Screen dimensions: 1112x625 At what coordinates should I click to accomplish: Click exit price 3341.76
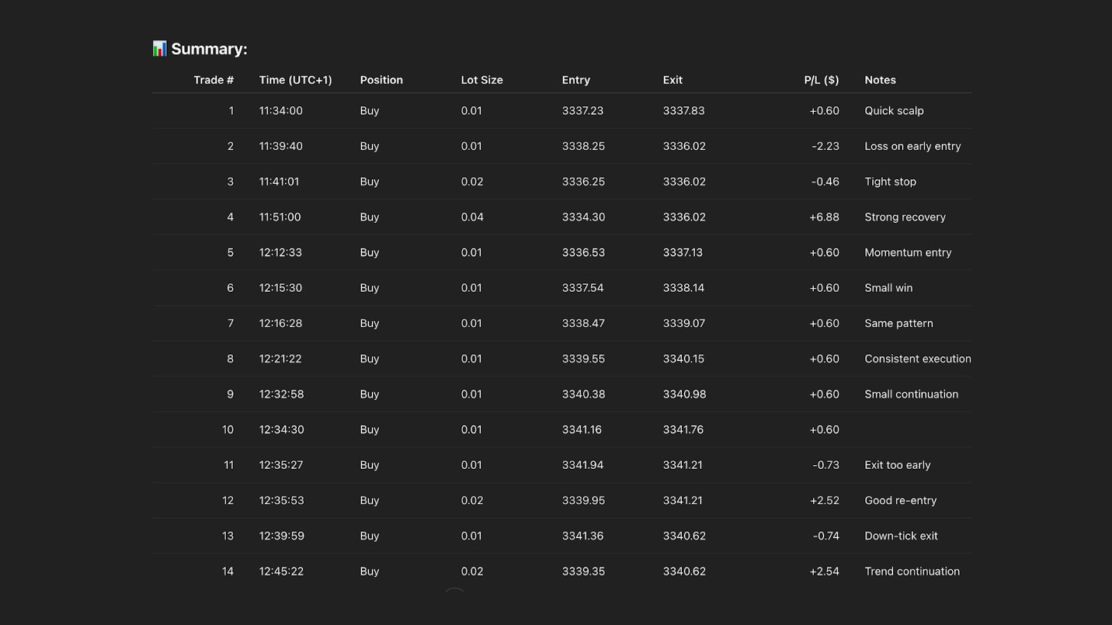[x=682, y=429]
